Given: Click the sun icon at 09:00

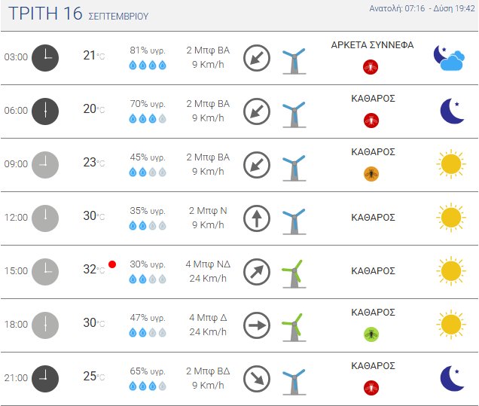Looking at the screenshot, I should (x=451, y=164).
